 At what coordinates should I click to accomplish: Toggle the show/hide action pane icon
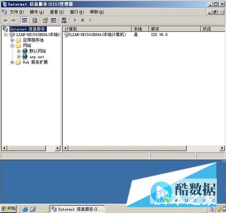pos(53,20)
